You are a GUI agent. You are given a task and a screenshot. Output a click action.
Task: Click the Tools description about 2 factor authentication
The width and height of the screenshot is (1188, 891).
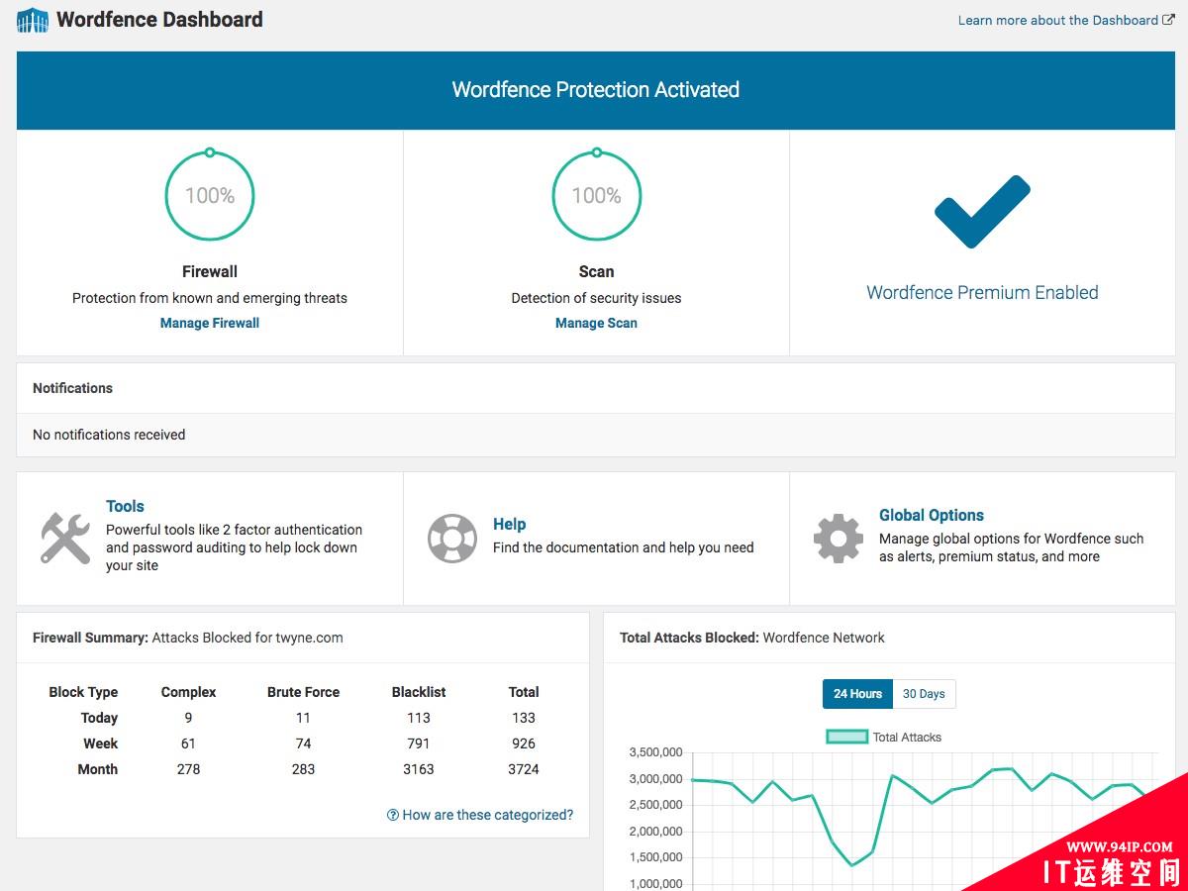tap(235, 547)
